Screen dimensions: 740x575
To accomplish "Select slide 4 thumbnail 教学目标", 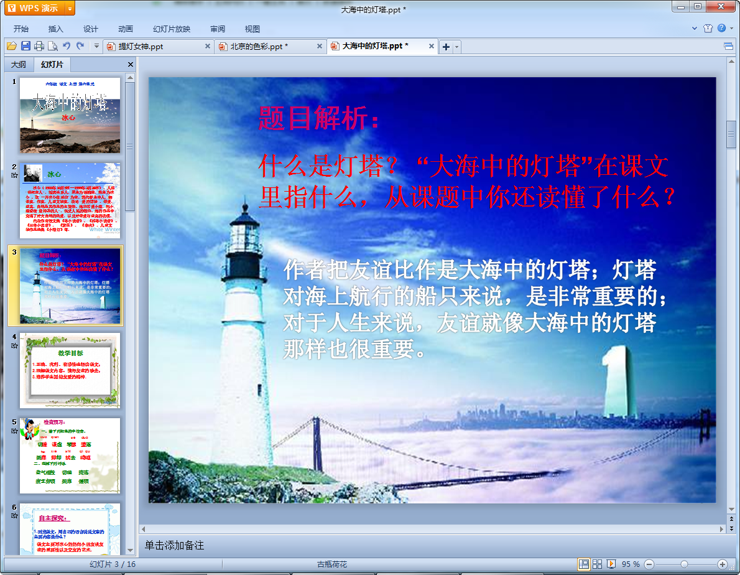I will click(x=70, y=371).
